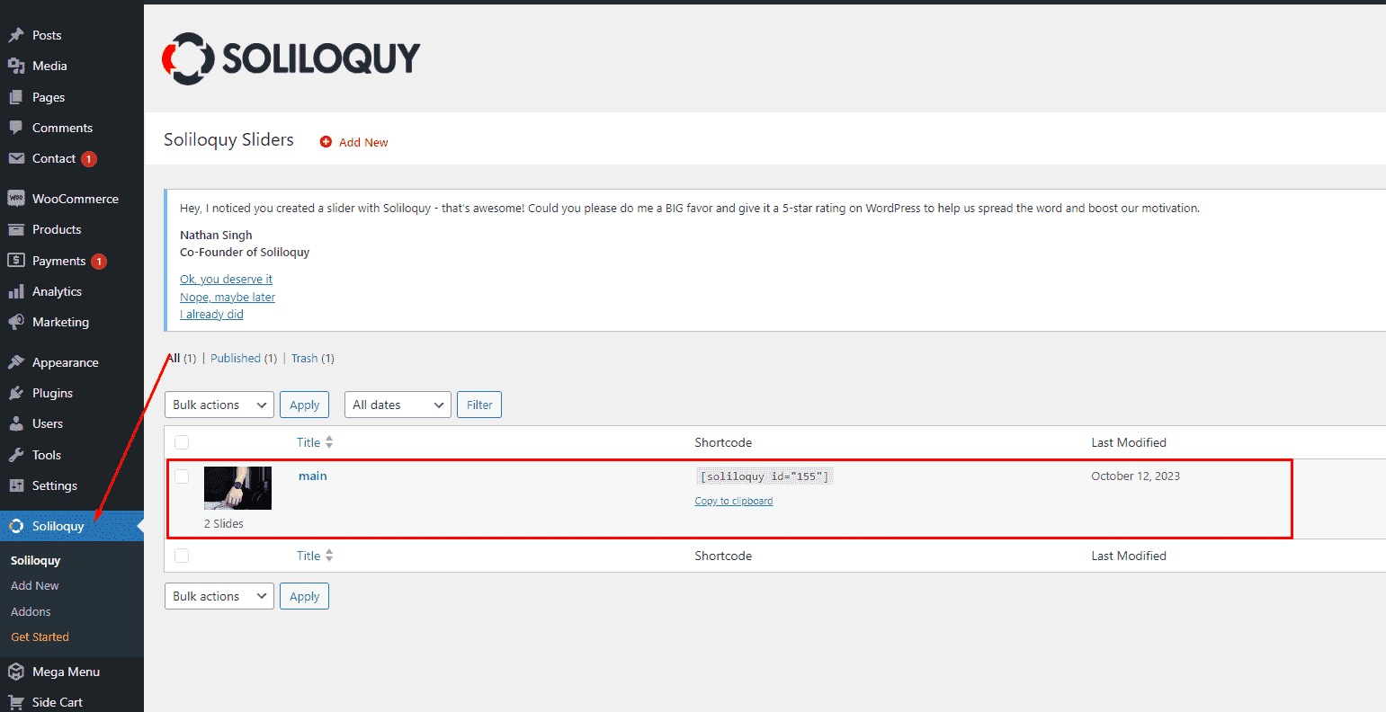Toggle select-all checkbox in table footer
Screen dimensions: 1386x712
(182, 556)
